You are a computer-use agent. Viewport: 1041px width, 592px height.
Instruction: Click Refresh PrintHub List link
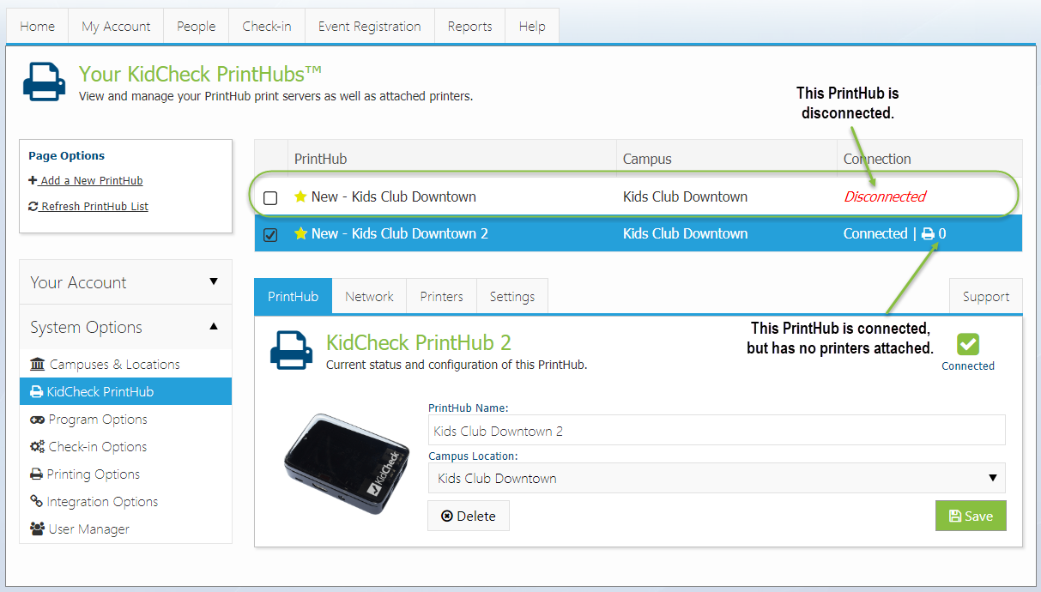tap(88, 206)
